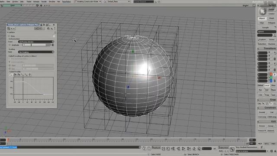Step to previous keyframe button

click(163, 149)
